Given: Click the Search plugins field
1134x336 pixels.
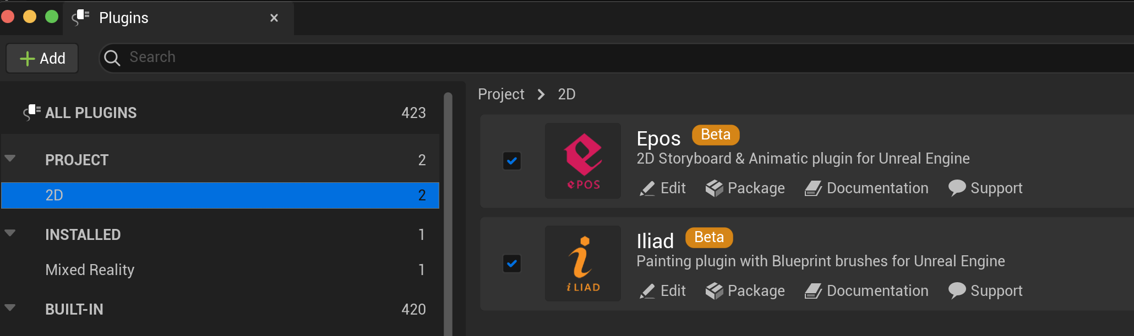Looking at the screenshot, I should click(x=617, y=58).
